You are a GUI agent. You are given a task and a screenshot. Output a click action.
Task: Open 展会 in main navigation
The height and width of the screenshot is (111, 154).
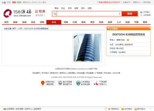(83, 22)
